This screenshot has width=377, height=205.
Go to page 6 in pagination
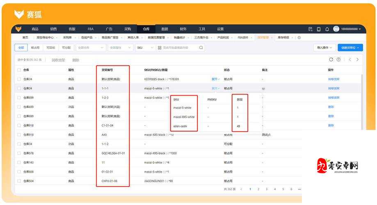[291, 189]
